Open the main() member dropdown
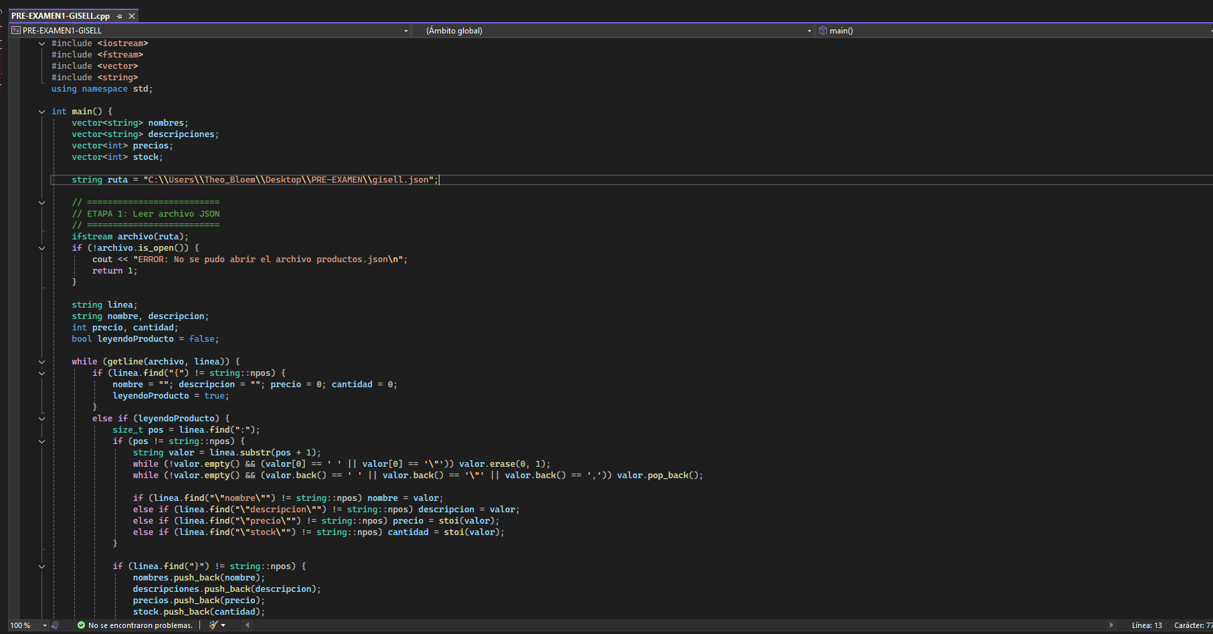 tap(1210, 31)
